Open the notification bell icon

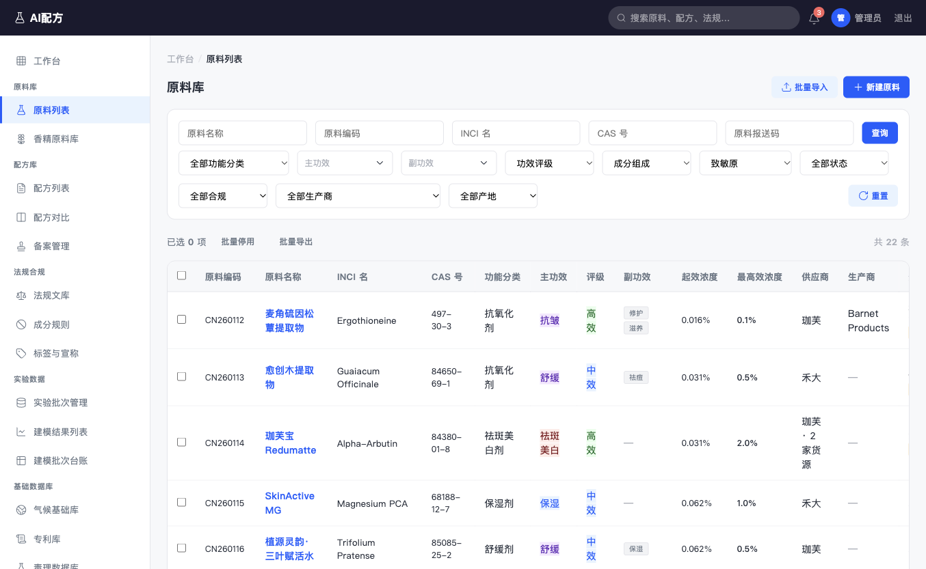click(x=814, y=18)
